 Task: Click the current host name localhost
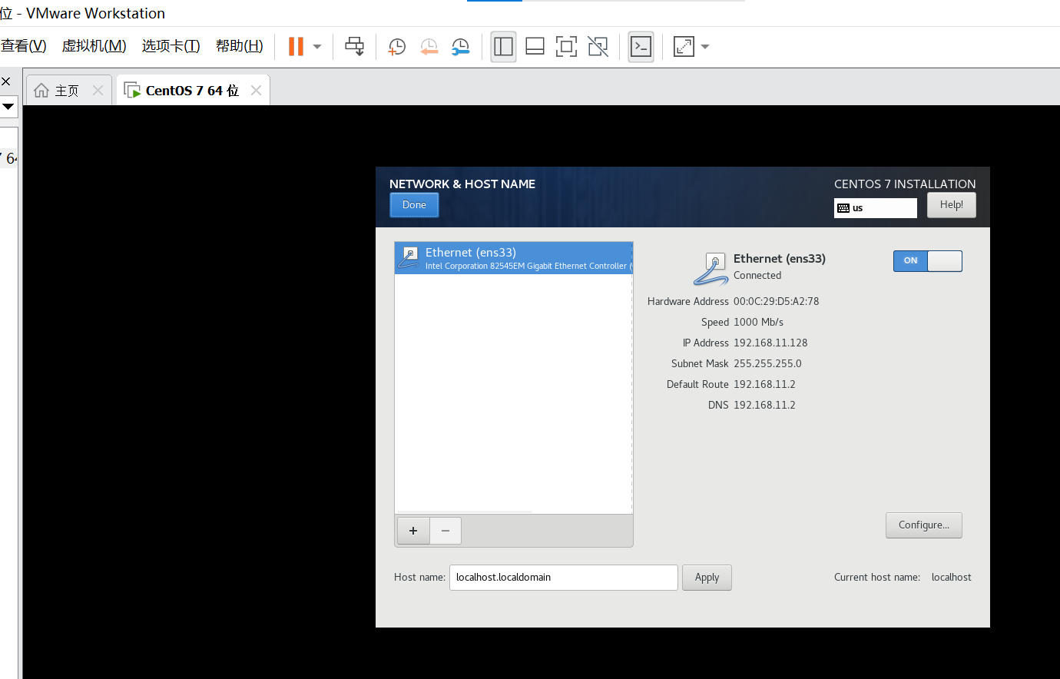951,578
